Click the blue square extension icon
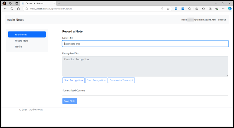Image resolution: width=234 pixels, height=128 pixels. click(x=176, y=9)
